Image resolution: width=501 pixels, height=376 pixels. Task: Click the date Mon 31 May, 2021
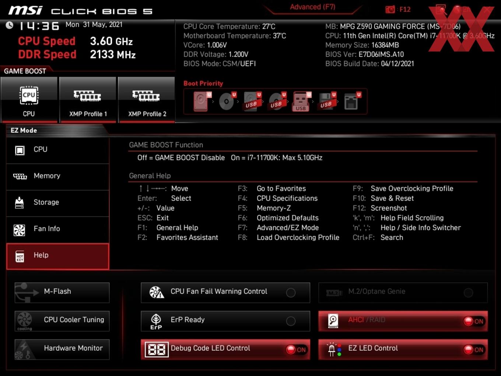(x=94, y=25)
